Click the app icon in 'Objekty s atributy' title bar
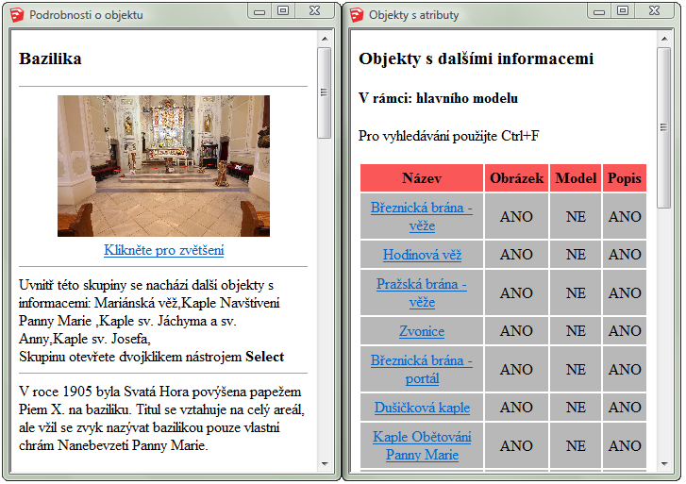 355,15
